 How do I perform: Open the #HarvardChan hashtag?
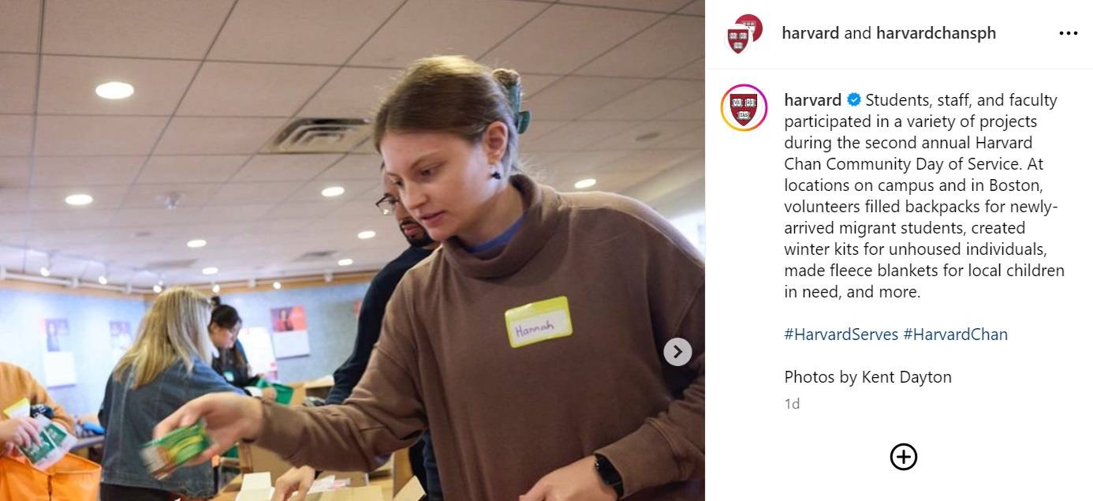click(956, 335)
